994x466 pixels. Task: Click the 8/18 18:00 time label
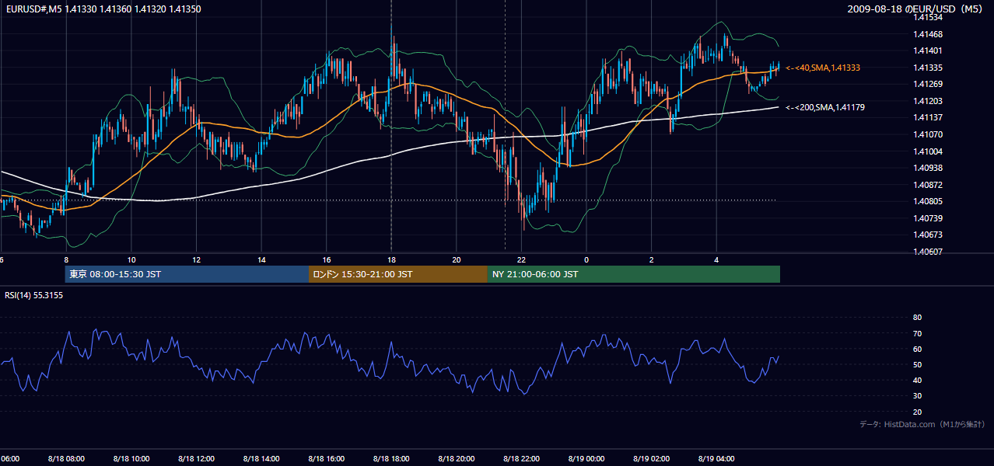[x=391, y=458]
